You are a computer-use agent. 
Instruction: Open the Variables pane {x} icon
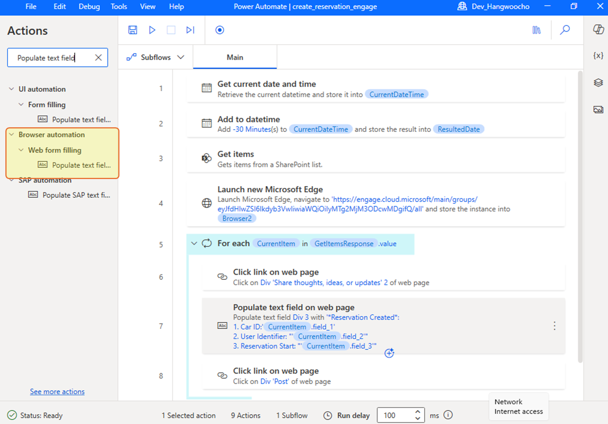pos(598,56)
